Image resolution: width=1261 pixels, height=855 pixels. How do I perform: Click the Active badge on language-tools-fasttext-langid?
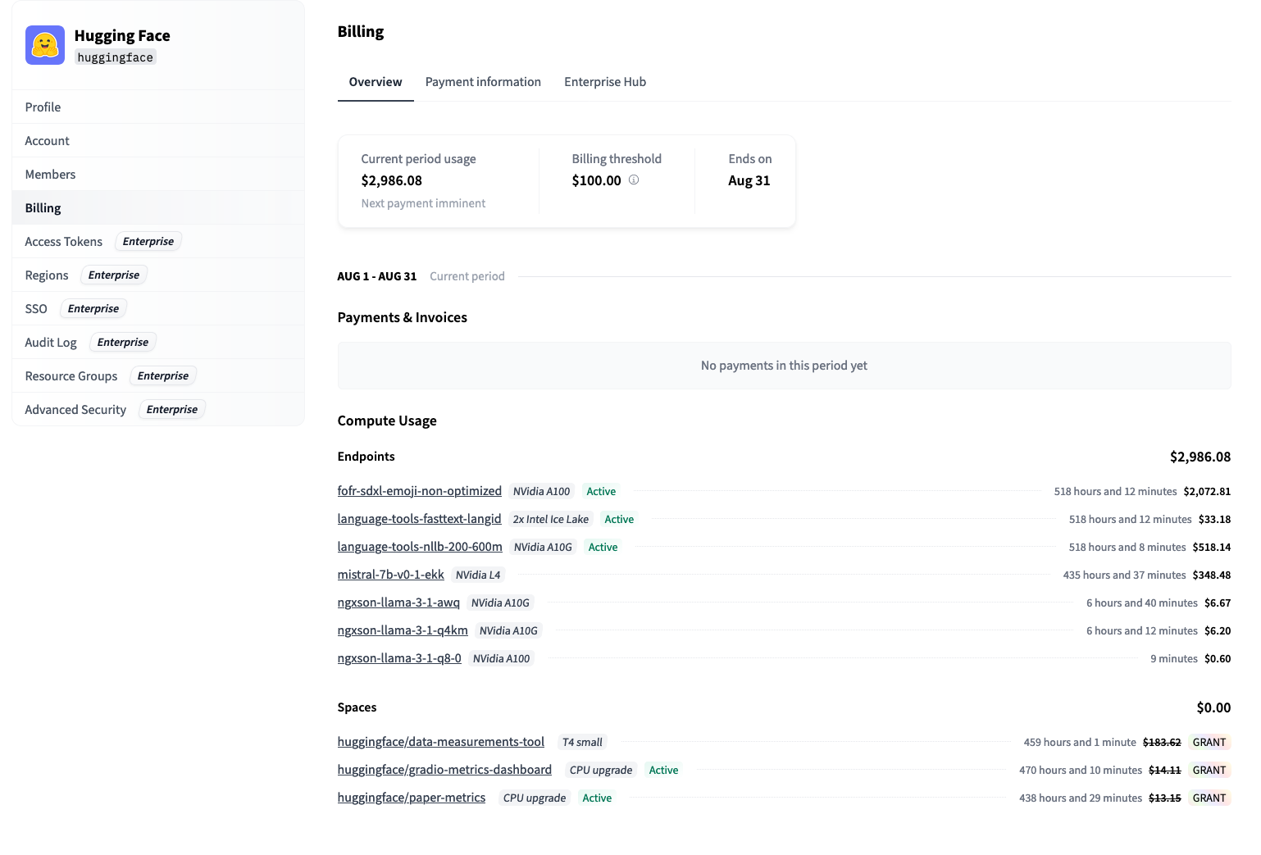point(618,519)
